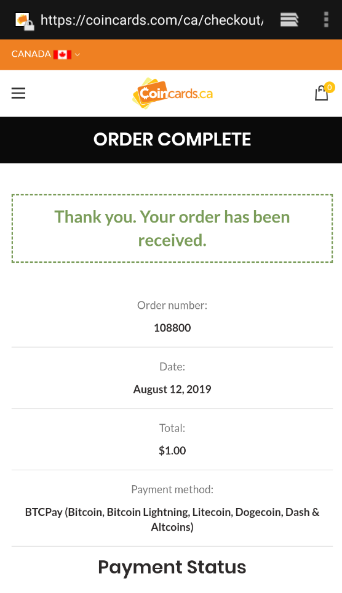342x593 pixels.
Task: Open the shopping bag cart
Action: [321, 93]
